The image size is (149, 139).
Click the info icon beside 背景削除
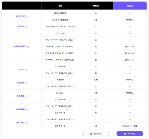click(26, 83)
